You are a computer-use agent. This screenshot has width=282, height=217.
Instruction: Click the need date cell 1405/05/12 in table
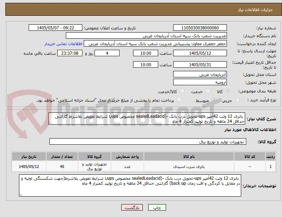(x=29, y=167)
